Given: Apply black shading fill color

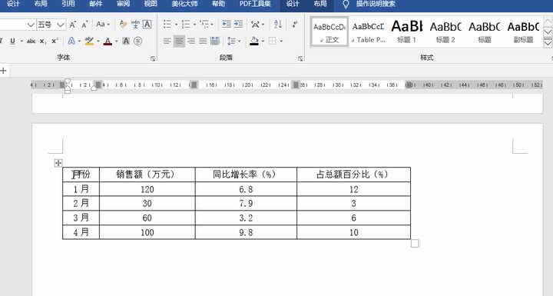Looking at the screenshot, I should (x=254, y=42).
